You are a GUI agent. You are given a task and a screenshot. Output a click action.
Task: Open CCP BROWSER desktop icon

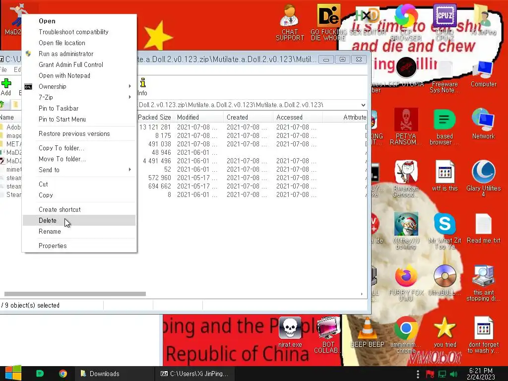[406, 23]
